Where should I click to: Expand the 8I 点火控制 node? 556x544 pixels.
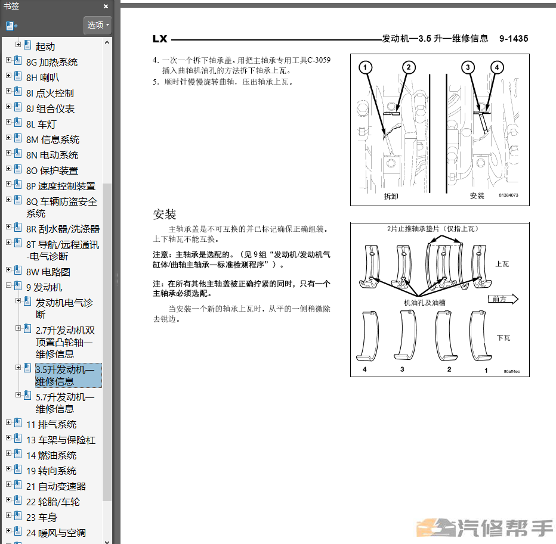pos(8,91)
